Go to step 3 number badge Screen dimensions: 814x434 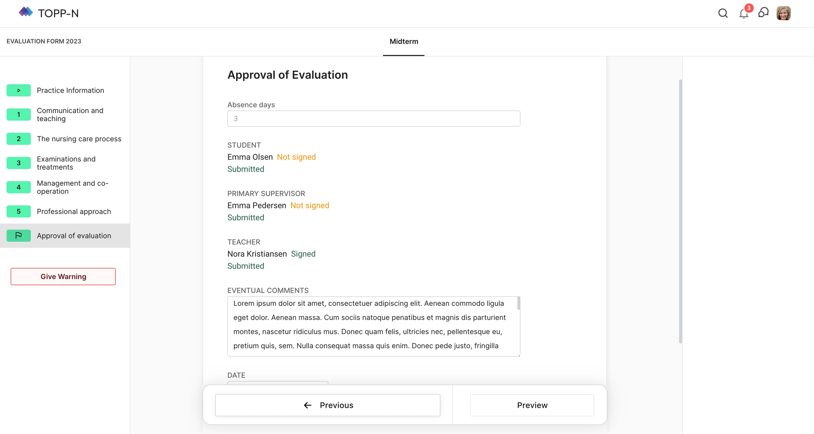click(x=19, y=163)
